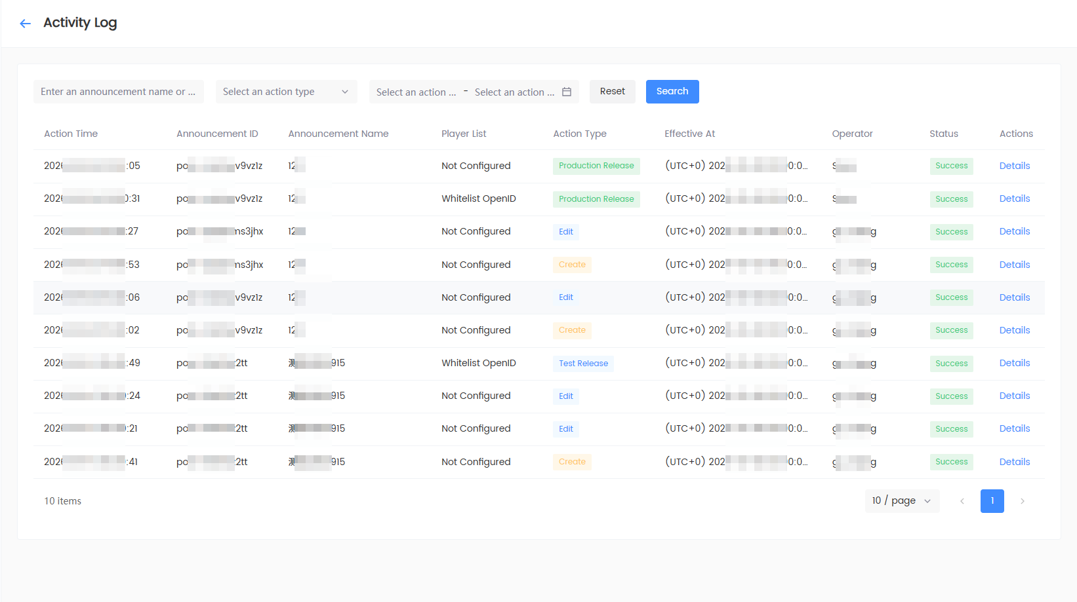The width and height of the screenshot is (1077, 602).
Task: Click the '10 items' total count text
Action: (x=63, y=501)
